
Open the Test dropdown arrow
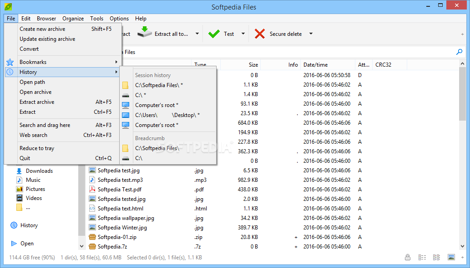243,34
